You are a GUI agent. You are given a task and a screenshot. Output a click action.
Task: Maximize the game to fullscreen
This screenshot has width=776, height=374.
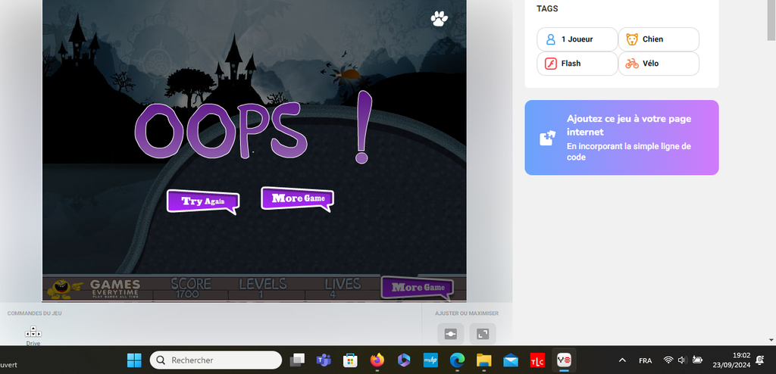482,334
